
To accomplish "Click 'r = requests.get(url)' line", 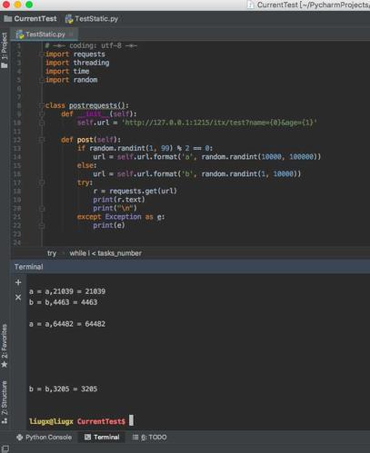I will [x=135, y=191].
